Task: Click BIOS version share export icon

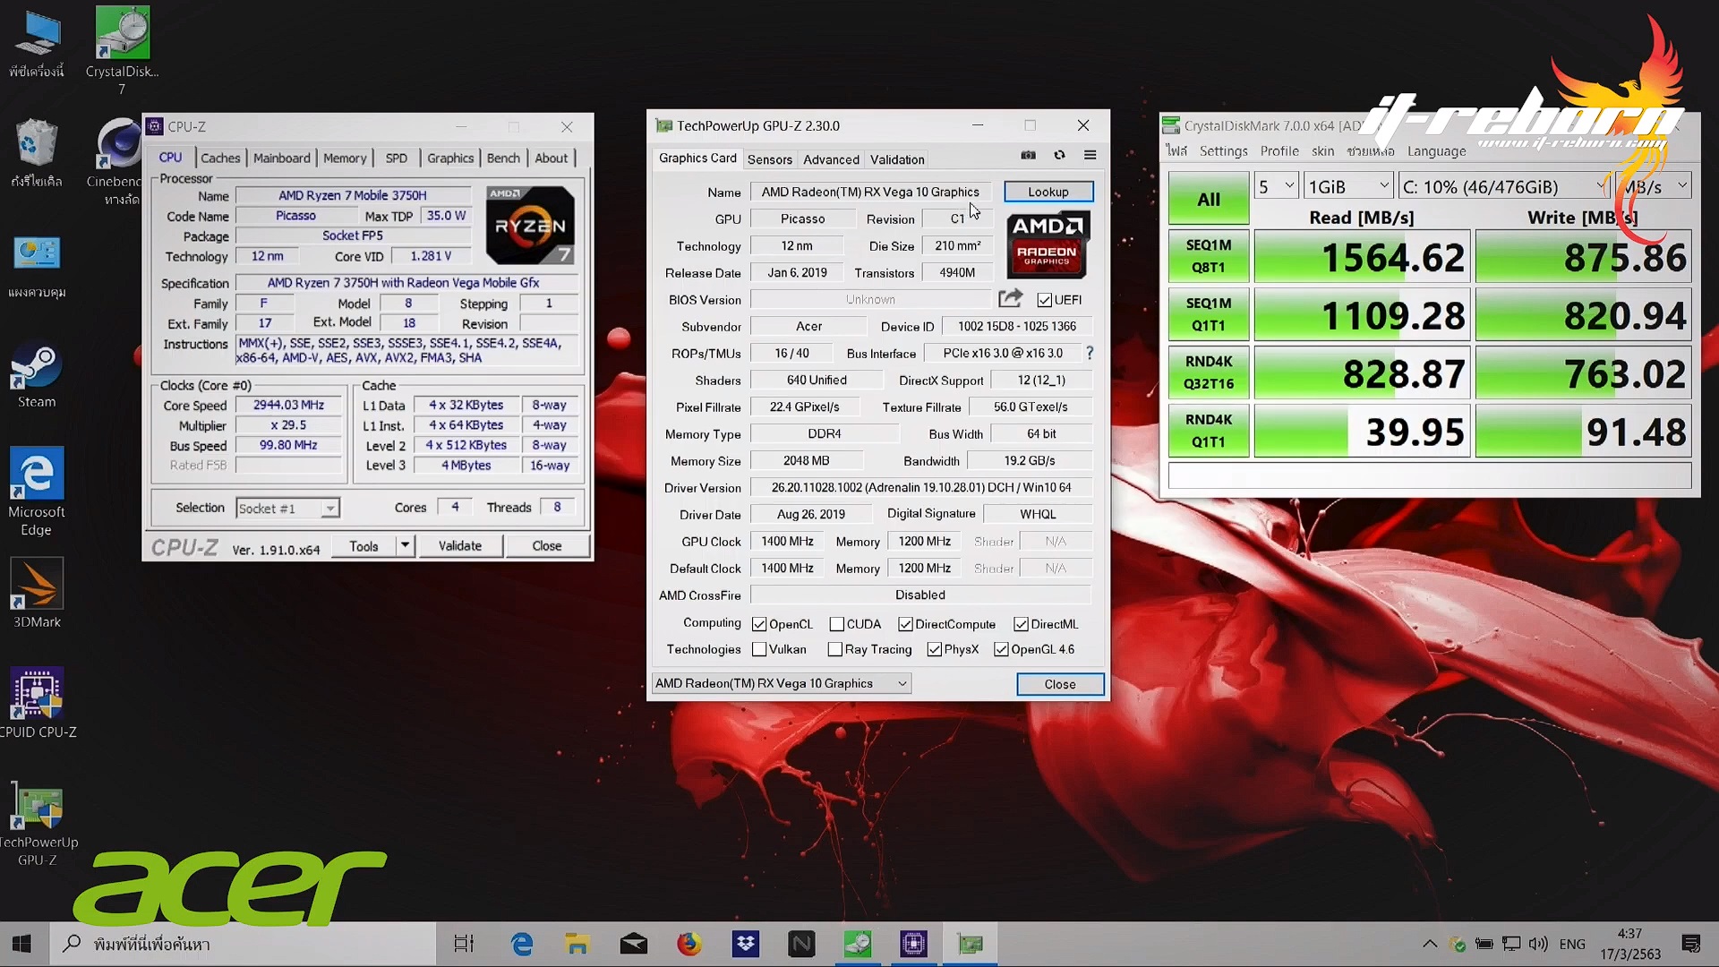Action: tap(1011, 299)
